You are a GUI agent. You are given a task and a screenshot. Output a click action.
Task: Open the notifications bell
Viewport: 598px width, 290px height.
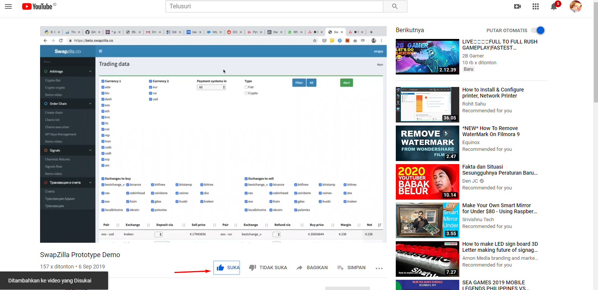point(554,6)
